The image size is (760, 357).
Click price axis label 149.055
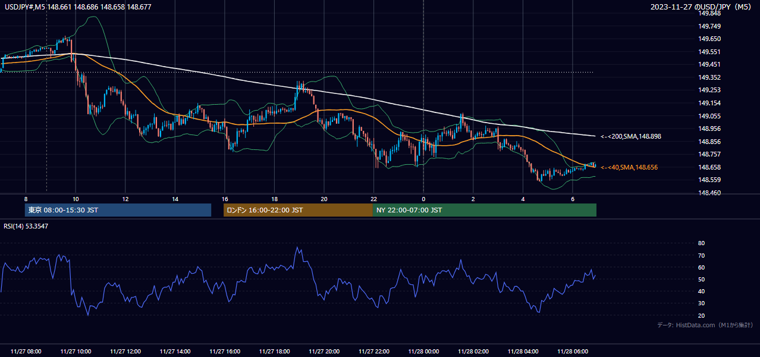point(710,116)
